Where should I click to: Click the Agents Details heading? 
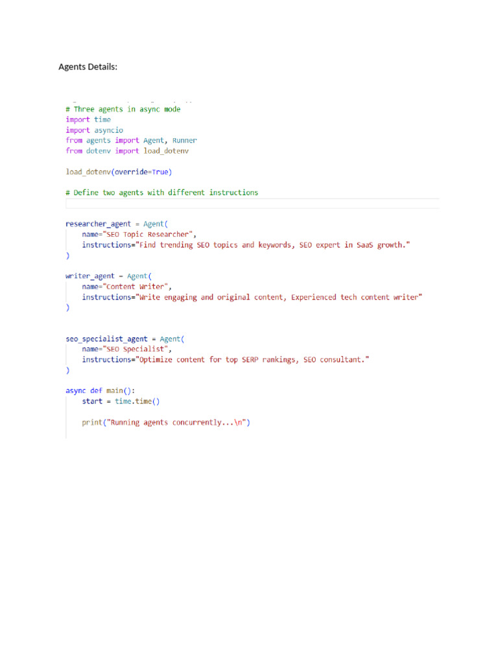coord(88,67)
